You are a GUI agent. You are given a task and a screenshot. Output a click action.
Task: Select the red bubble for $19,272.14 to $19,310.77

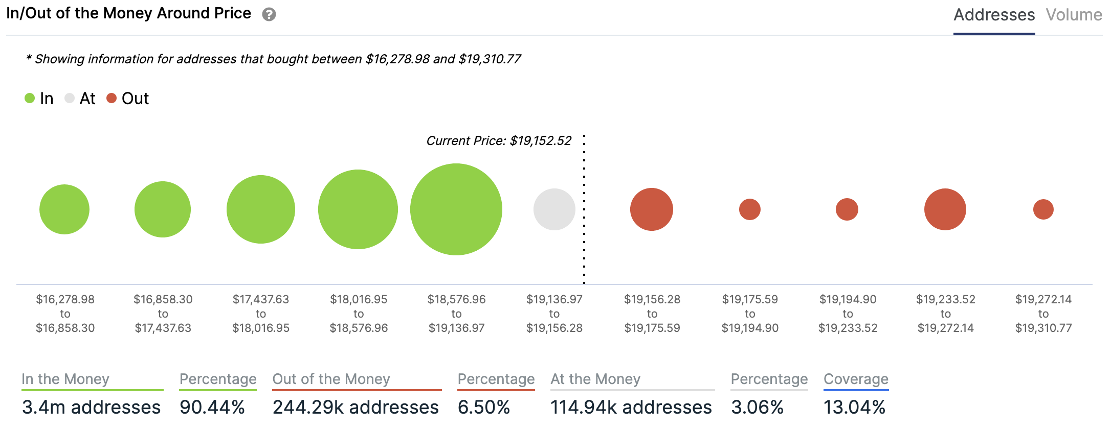click(x=1043, y=209)
